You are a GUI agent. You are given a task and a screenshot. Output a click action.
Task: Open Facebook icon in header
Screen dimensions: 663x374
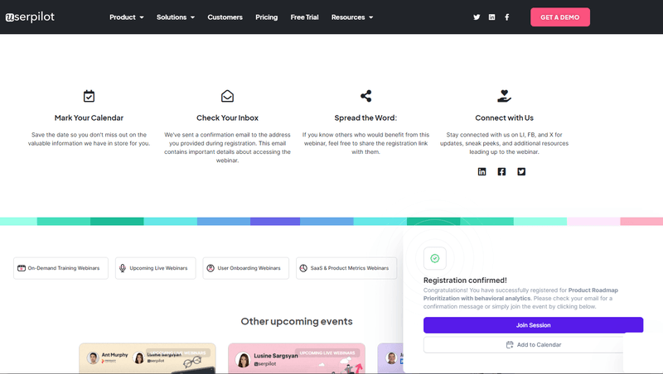(507, 17)
